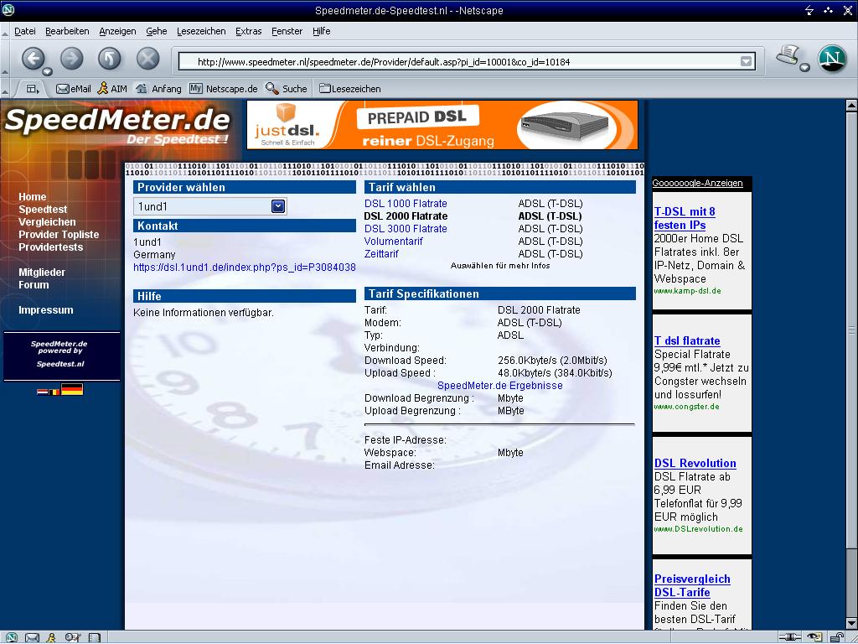Open the Lesezeichen menu

click(x=201, y=31)
